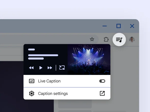Bookmark this page with the star icon
The width and height of the screenshot is (150, 112).
click(92, 39)
